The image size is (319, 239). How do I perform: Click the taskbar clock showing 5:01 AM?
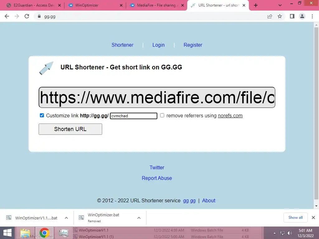click(x=305, y=233)
